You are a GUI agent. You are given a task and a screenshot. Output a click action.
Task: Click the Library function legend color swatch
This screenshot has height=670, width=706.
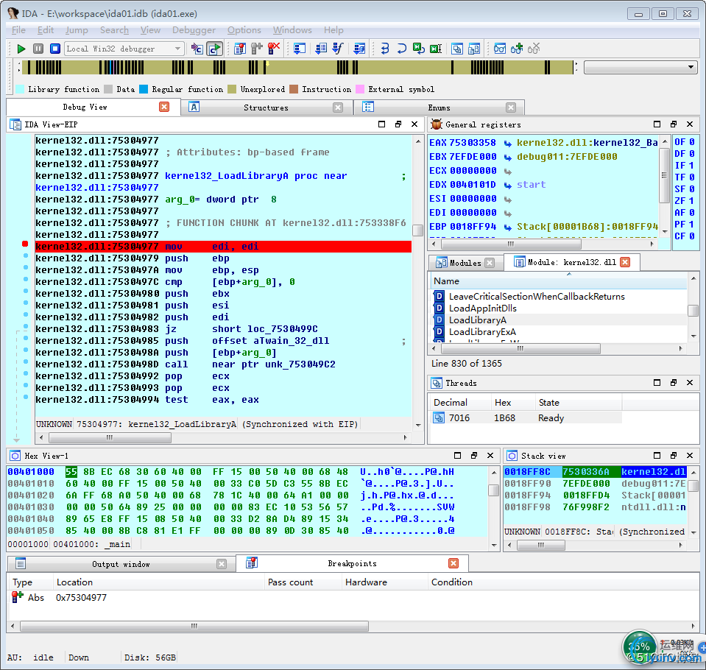click(20, 89)
